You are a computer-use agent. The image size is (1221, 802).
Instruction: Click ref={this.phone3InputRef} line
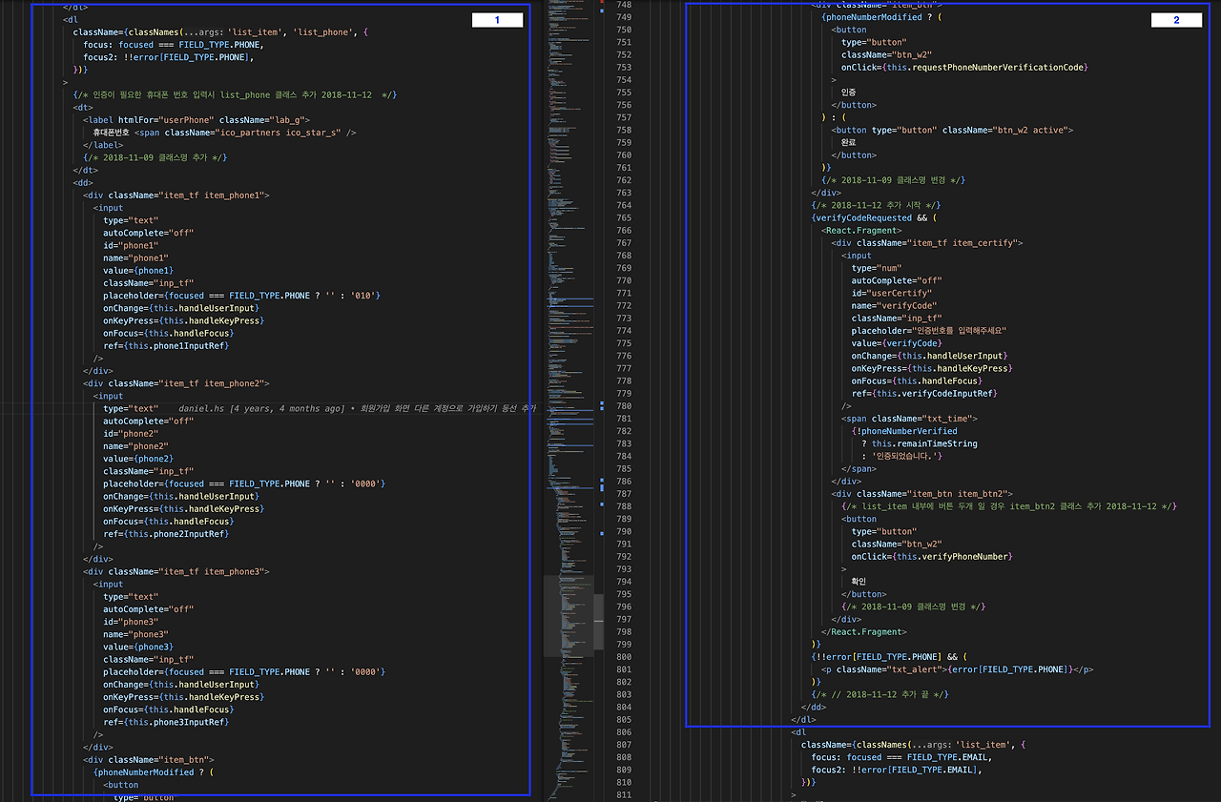point(166,722)
